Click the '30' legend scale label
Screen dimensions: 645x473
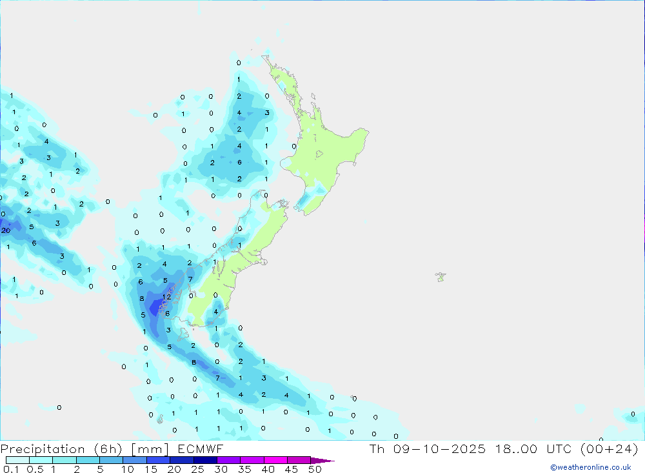coord(221,469)
